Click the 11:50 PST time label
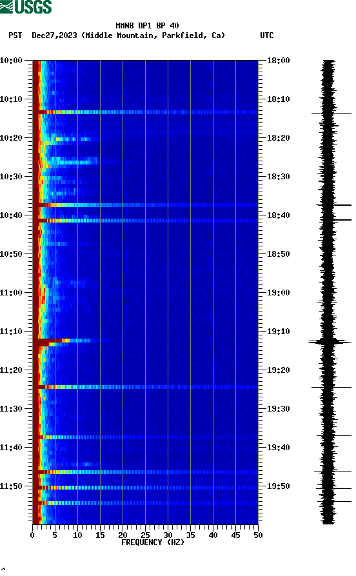The image size is (356, 576). coord(11,486)
